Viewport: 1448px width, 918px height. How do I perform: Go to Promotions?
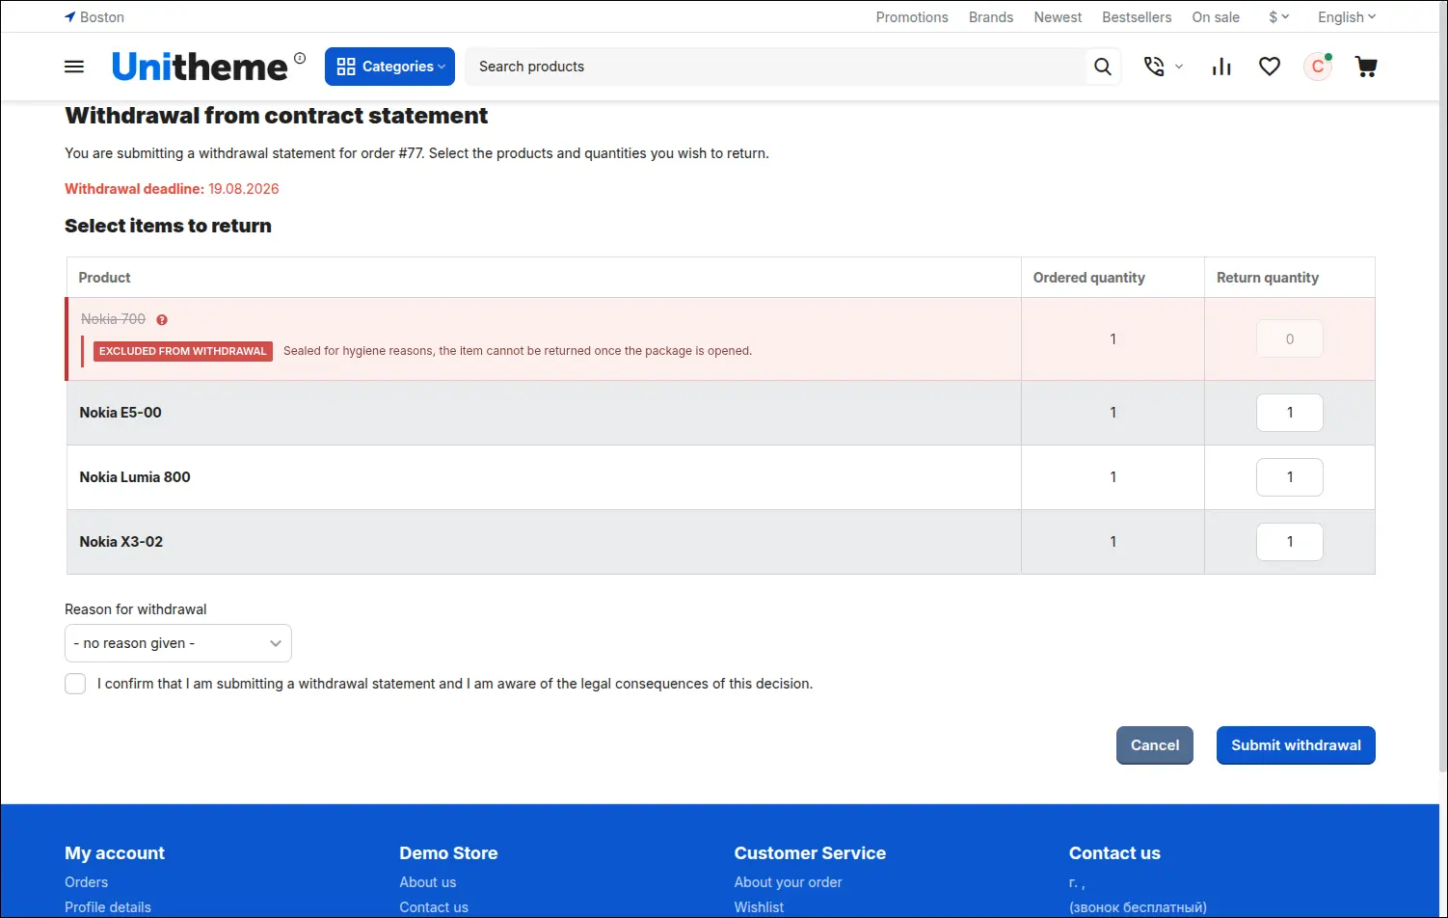(x=912, y=17)
